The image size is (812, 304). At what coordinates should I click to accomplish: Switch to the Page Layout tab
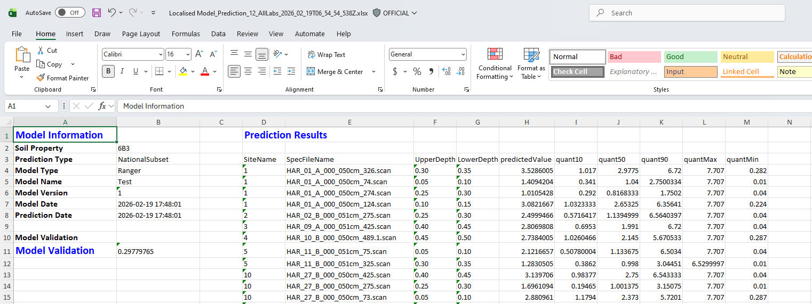[141, 34]
